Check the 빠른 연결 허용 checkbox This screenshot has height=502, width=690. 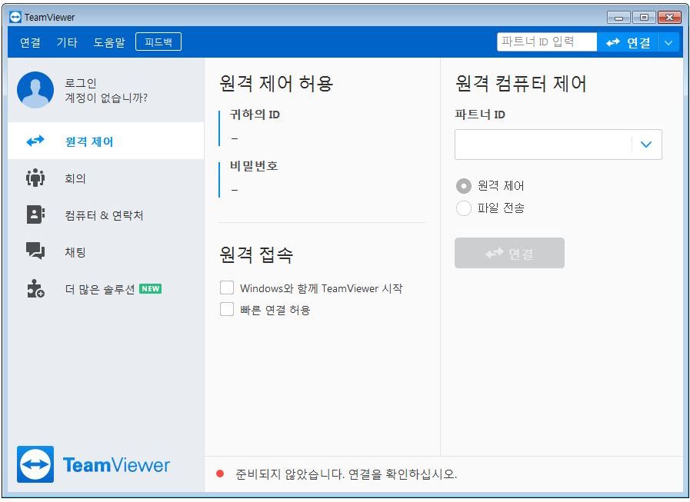click(227, 309)
